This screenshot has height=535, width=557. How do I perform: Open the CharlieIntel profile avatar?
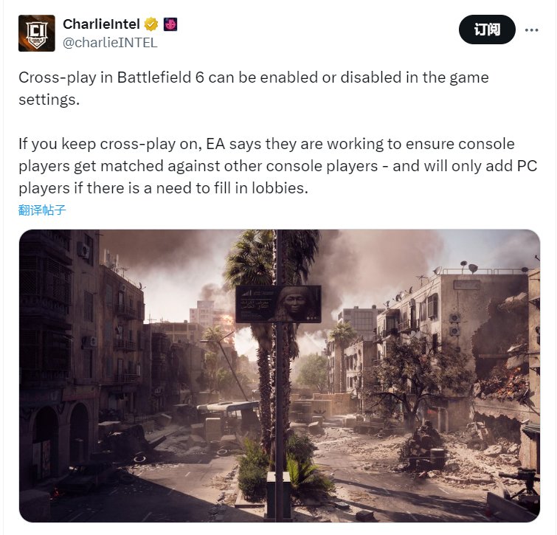pyautogui.click(x=37, y=33)
